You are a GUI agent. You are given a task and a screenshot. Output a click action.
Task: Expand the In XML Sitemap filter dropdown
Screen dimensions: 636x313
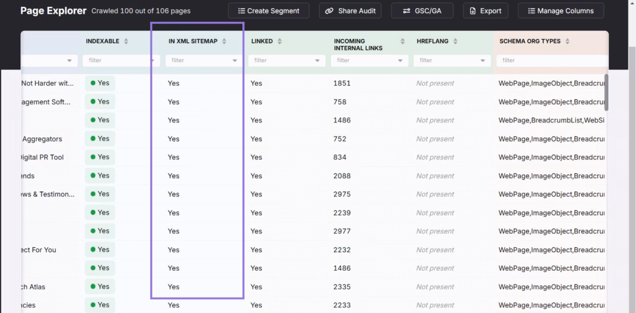pos(235,61)
